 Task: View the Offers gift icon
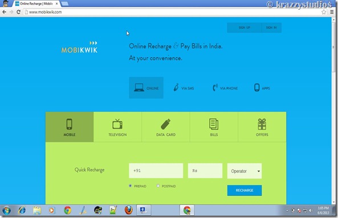[x=262, y=124]
